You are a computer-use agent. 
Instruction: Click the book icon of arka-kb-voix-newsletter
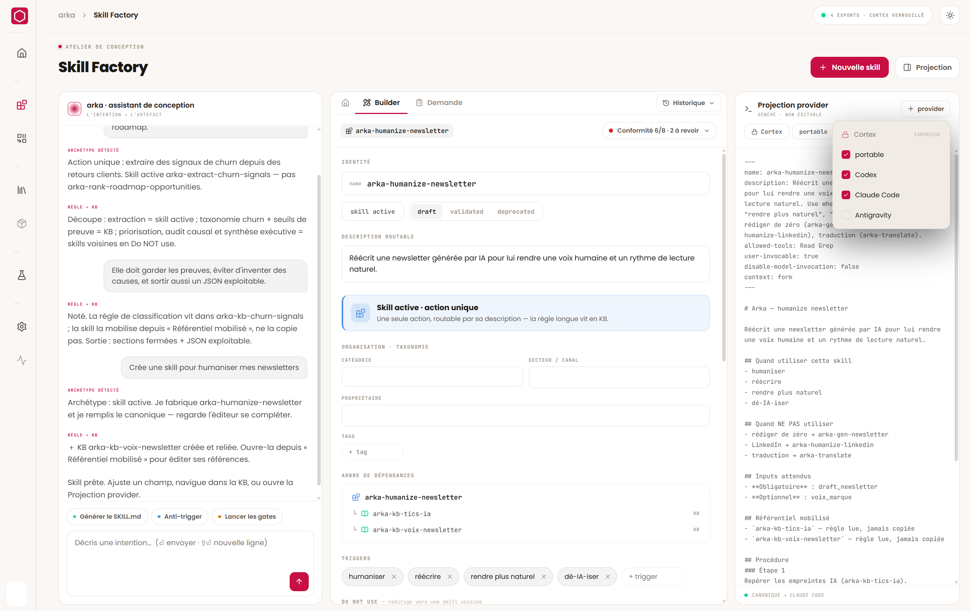click(x=364, y=530)
